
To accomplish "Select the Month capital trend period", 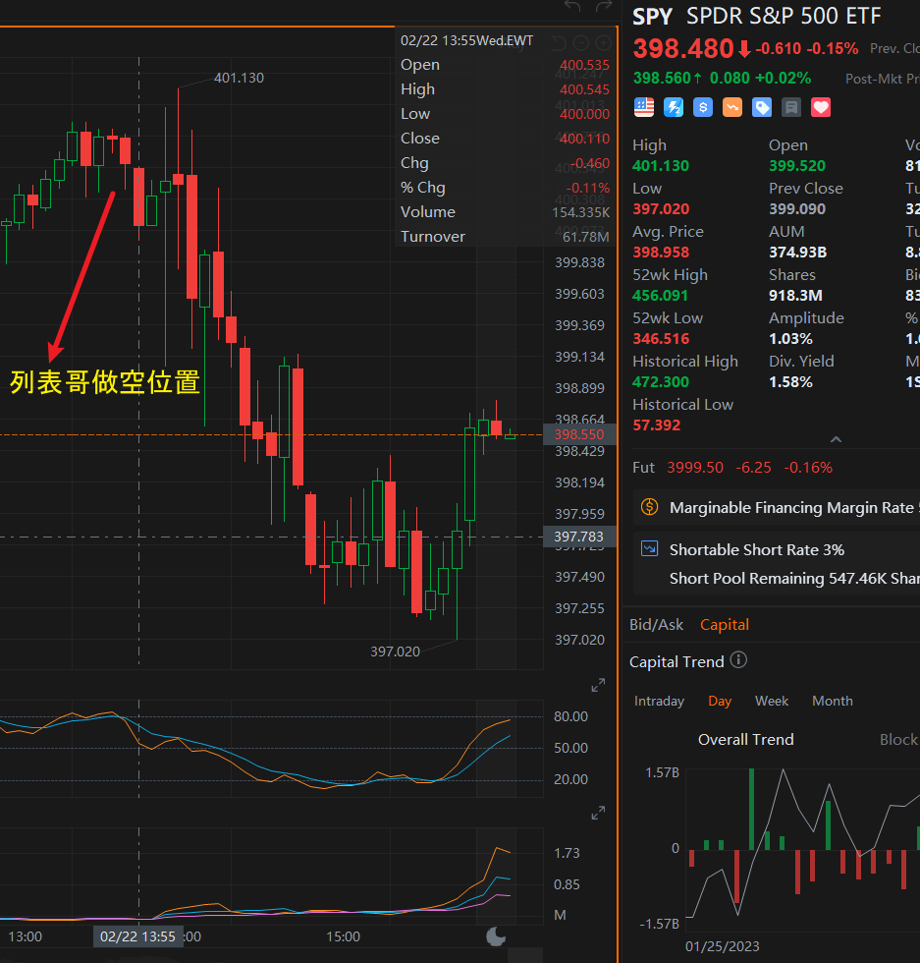I will coord(833,701).
